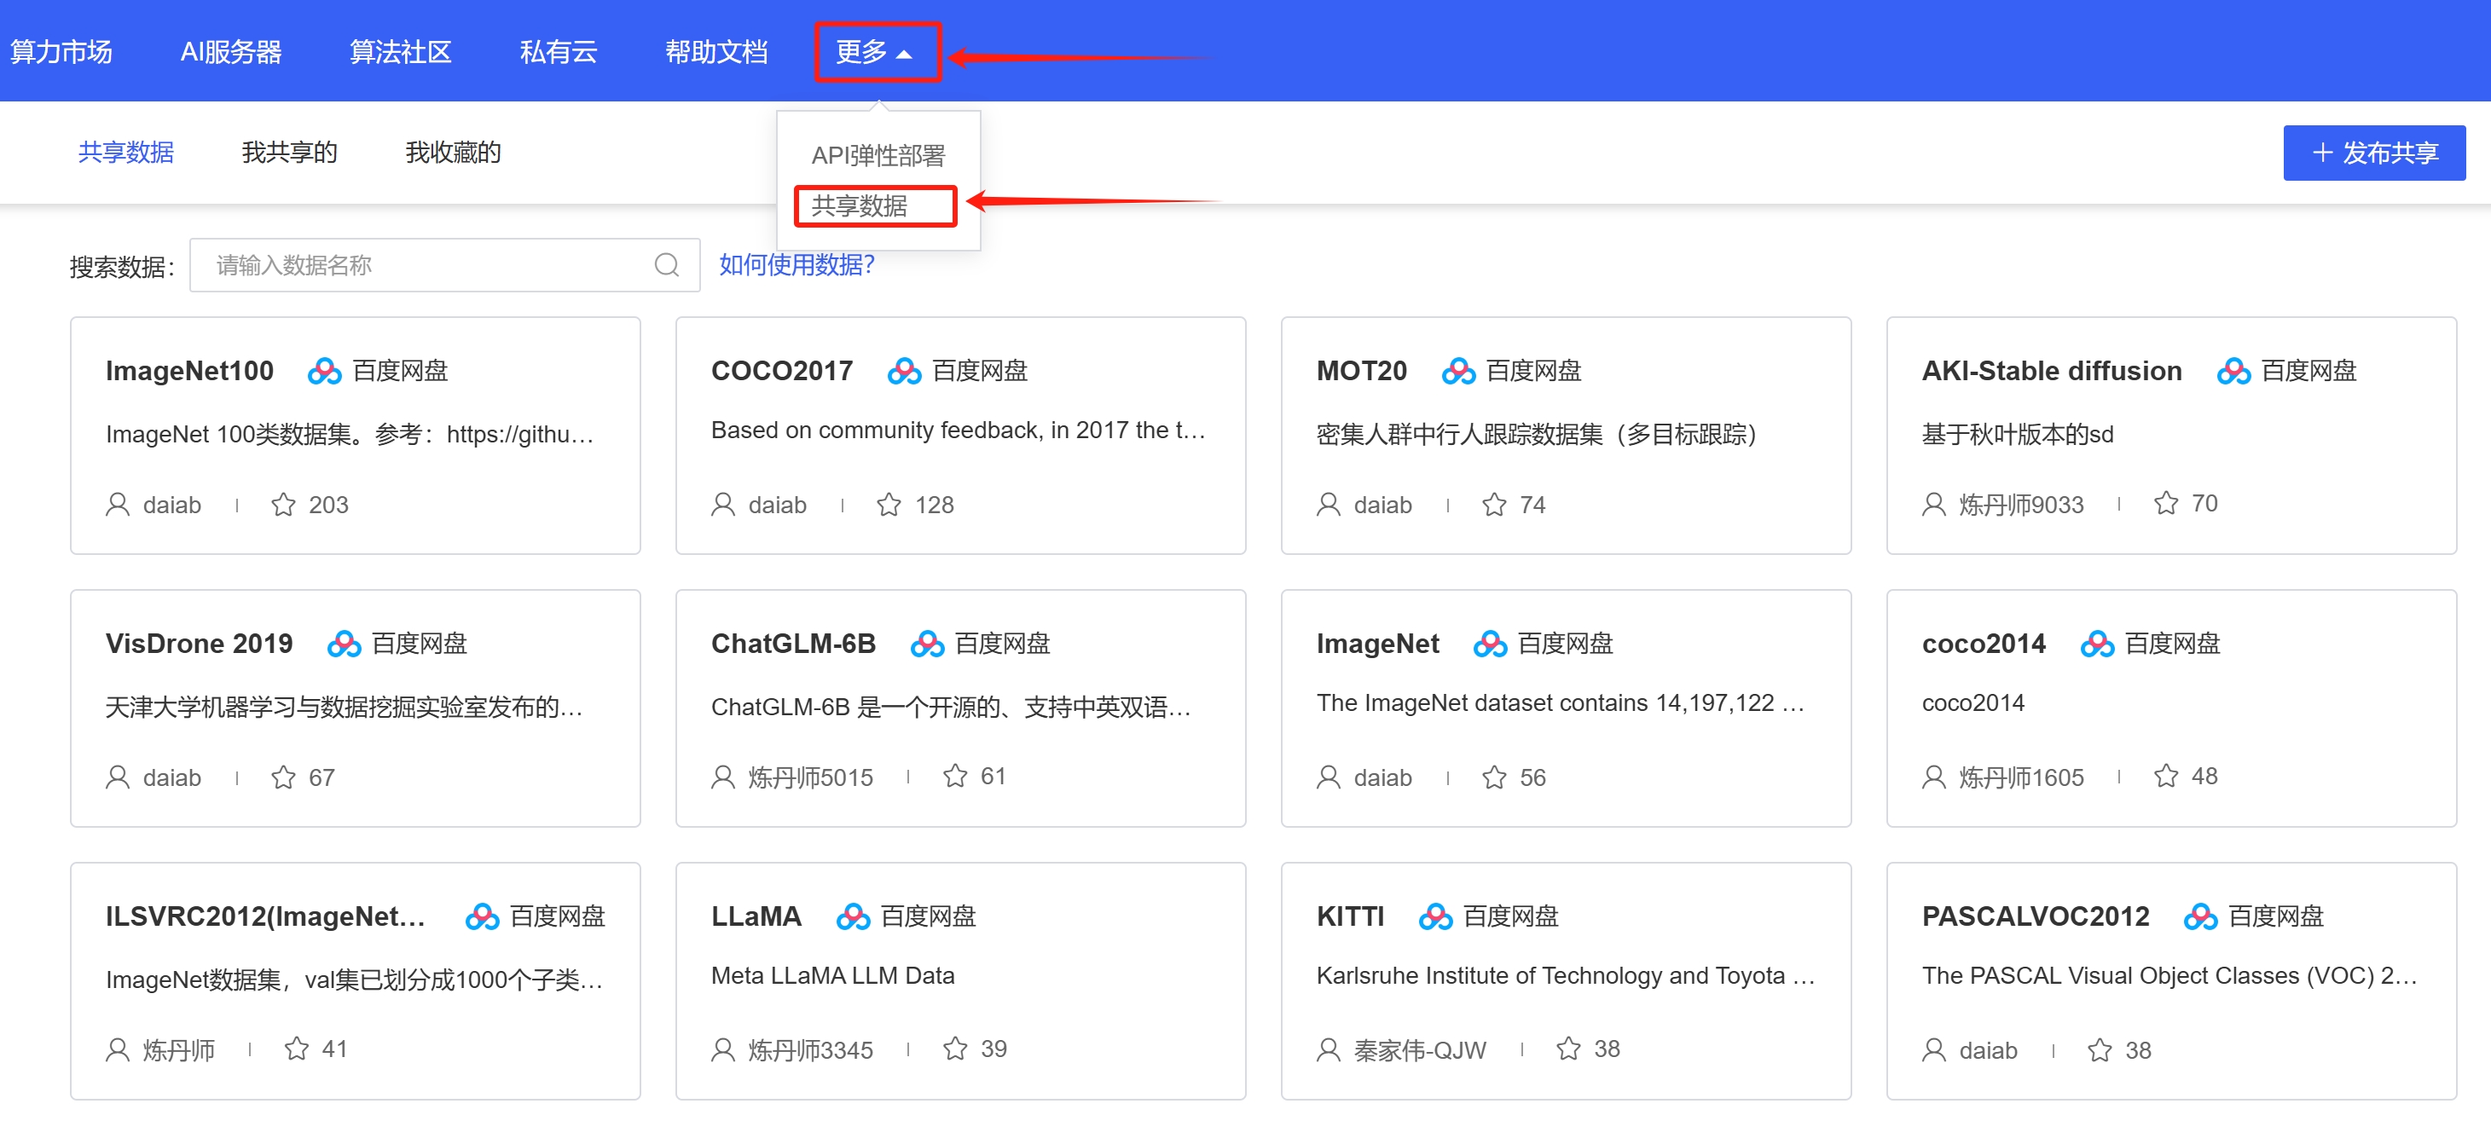Click the 发布共享 button
2491x1121 pixels.
point(2374,153)
